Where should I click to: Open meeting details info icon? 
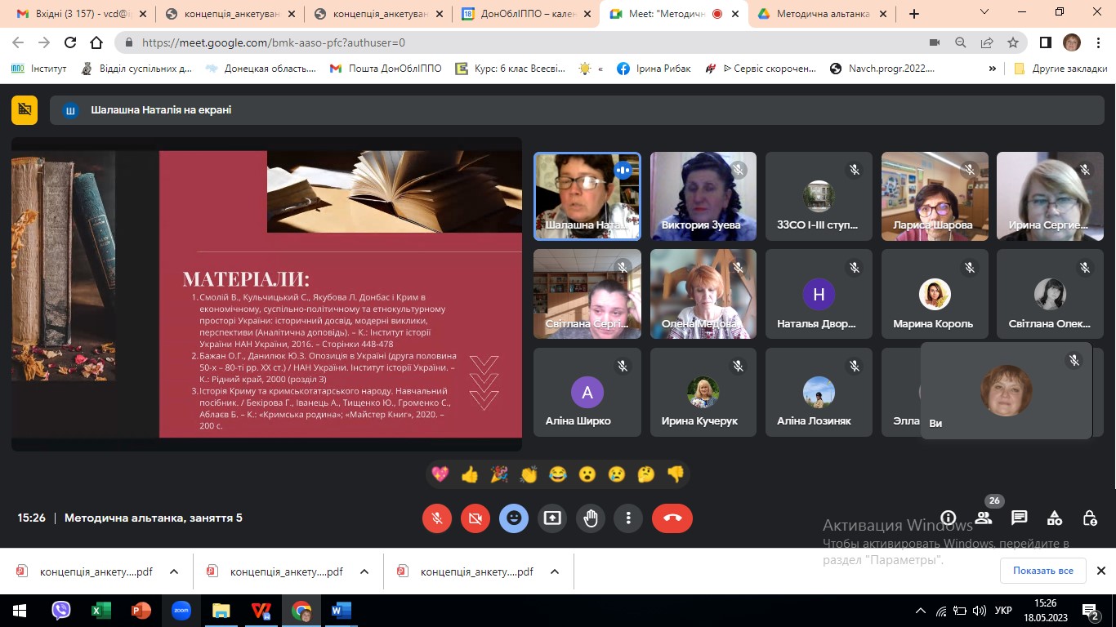point(949,518)
